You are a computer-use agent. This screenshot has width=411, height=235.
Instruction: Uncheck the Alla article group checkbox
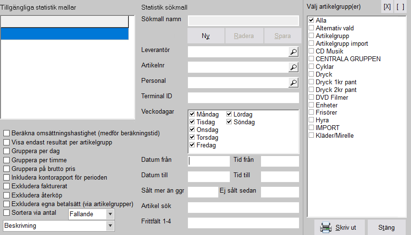(x=311, y=21)
